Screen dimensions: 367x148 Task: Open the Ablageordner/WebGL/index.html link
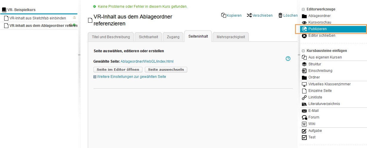tap(147, 61)
